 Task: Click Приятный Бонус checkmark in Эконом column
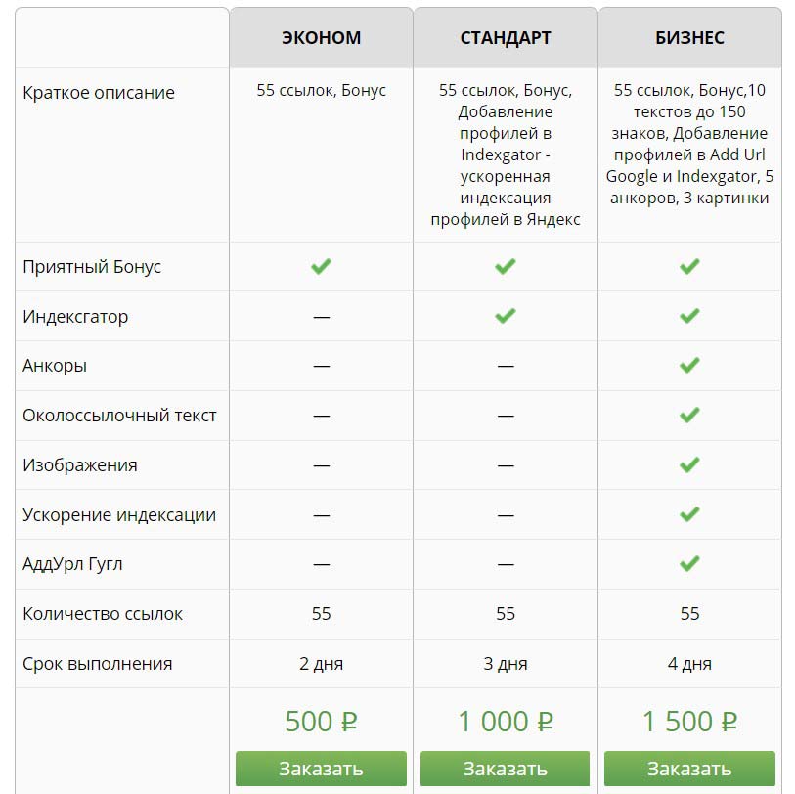coord(321,266)
